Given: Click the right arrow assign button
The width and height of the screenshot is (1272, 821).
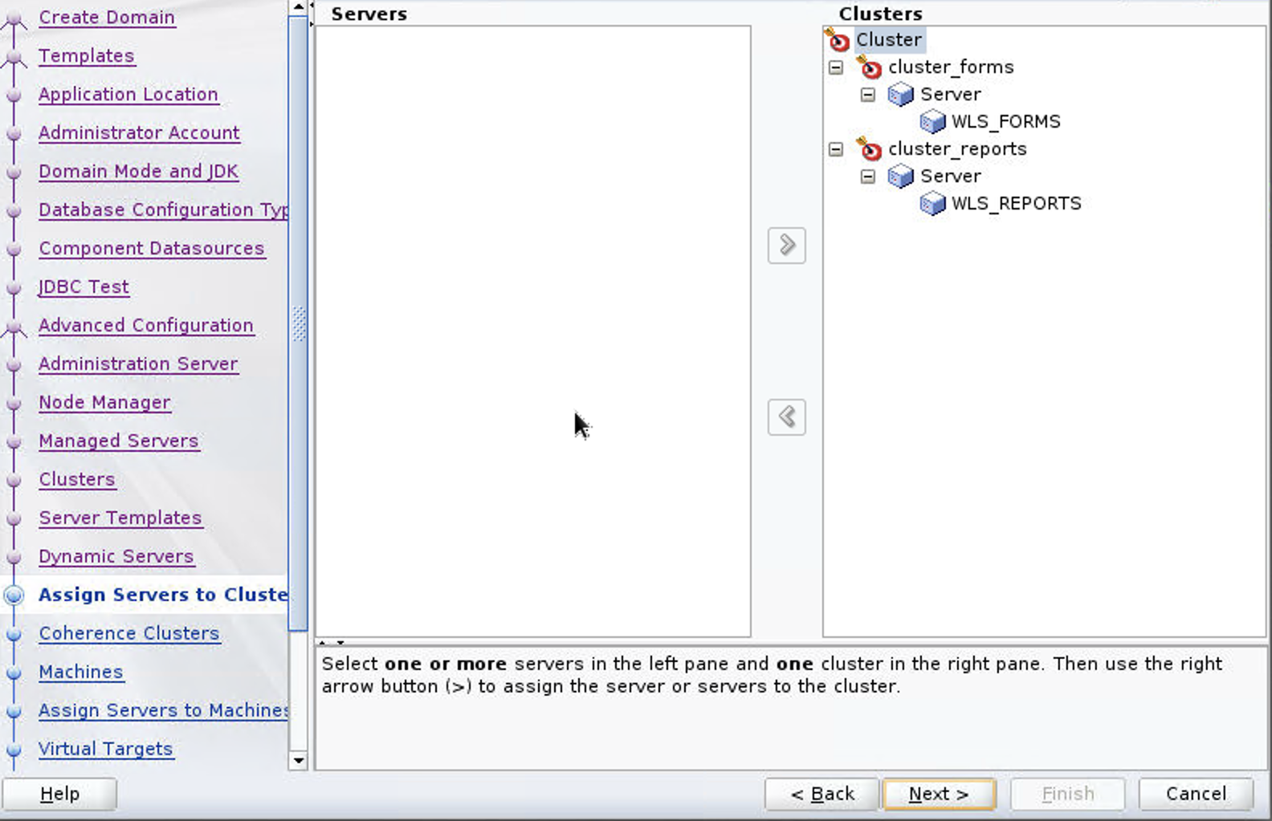Looking at the screenshot, I should 786,246.
